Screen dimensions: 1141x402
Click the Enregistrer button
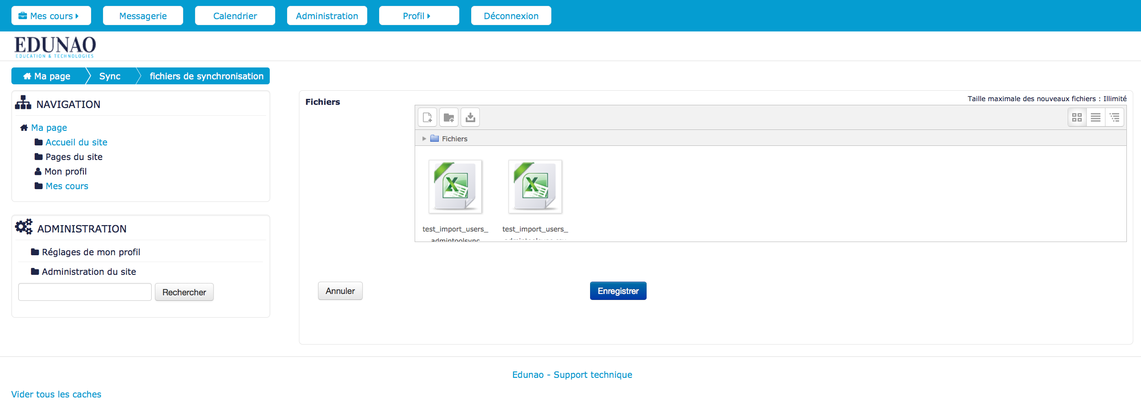tap(618, 291)
